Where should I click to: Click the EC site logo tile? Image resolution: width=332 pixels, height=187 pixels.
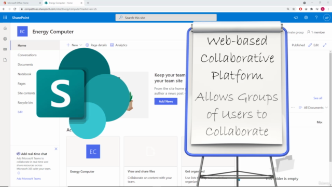22,31
